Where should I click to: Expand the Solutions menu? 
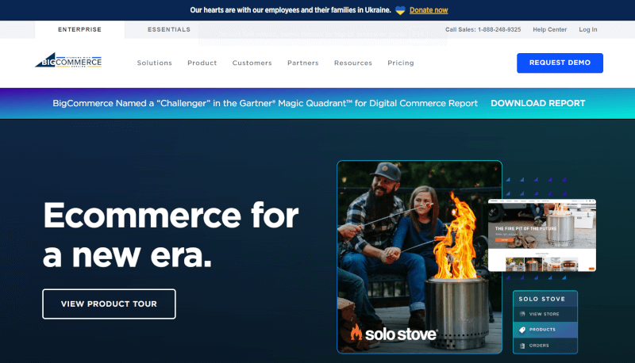[154, 63]
